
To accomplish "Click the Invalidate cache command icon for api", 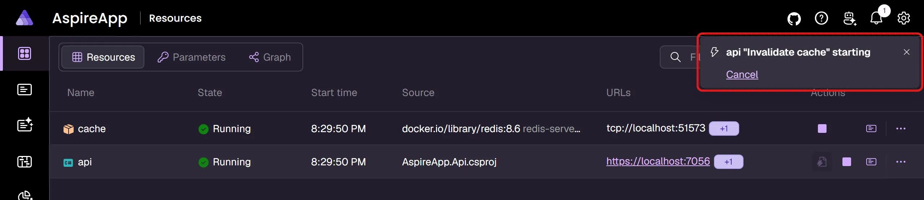I will coord(822,162).
